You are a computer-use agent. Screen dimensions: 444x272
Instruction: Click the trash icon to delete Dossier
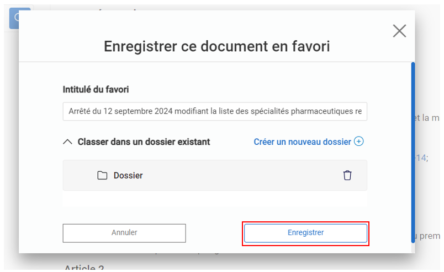pyautogui.click(x=347, y=176)
